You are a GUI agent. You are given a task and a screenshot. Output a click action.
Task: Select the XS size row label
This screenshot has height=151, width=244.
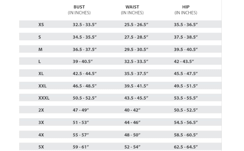click(41, 25)
